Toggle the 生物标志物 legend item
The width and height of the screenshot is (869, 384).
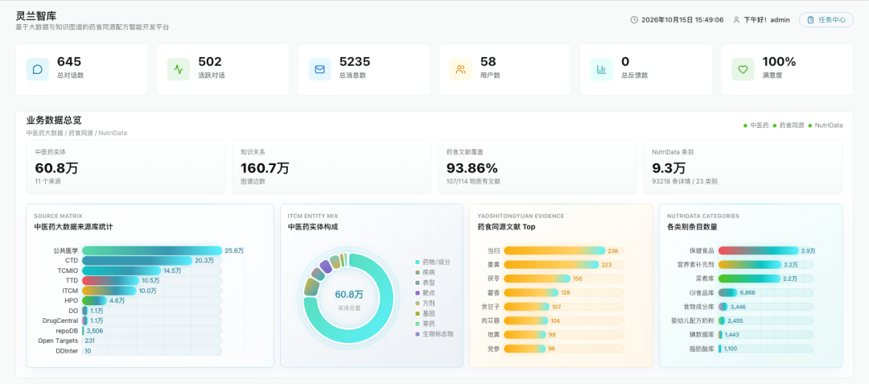click(434, 334)
